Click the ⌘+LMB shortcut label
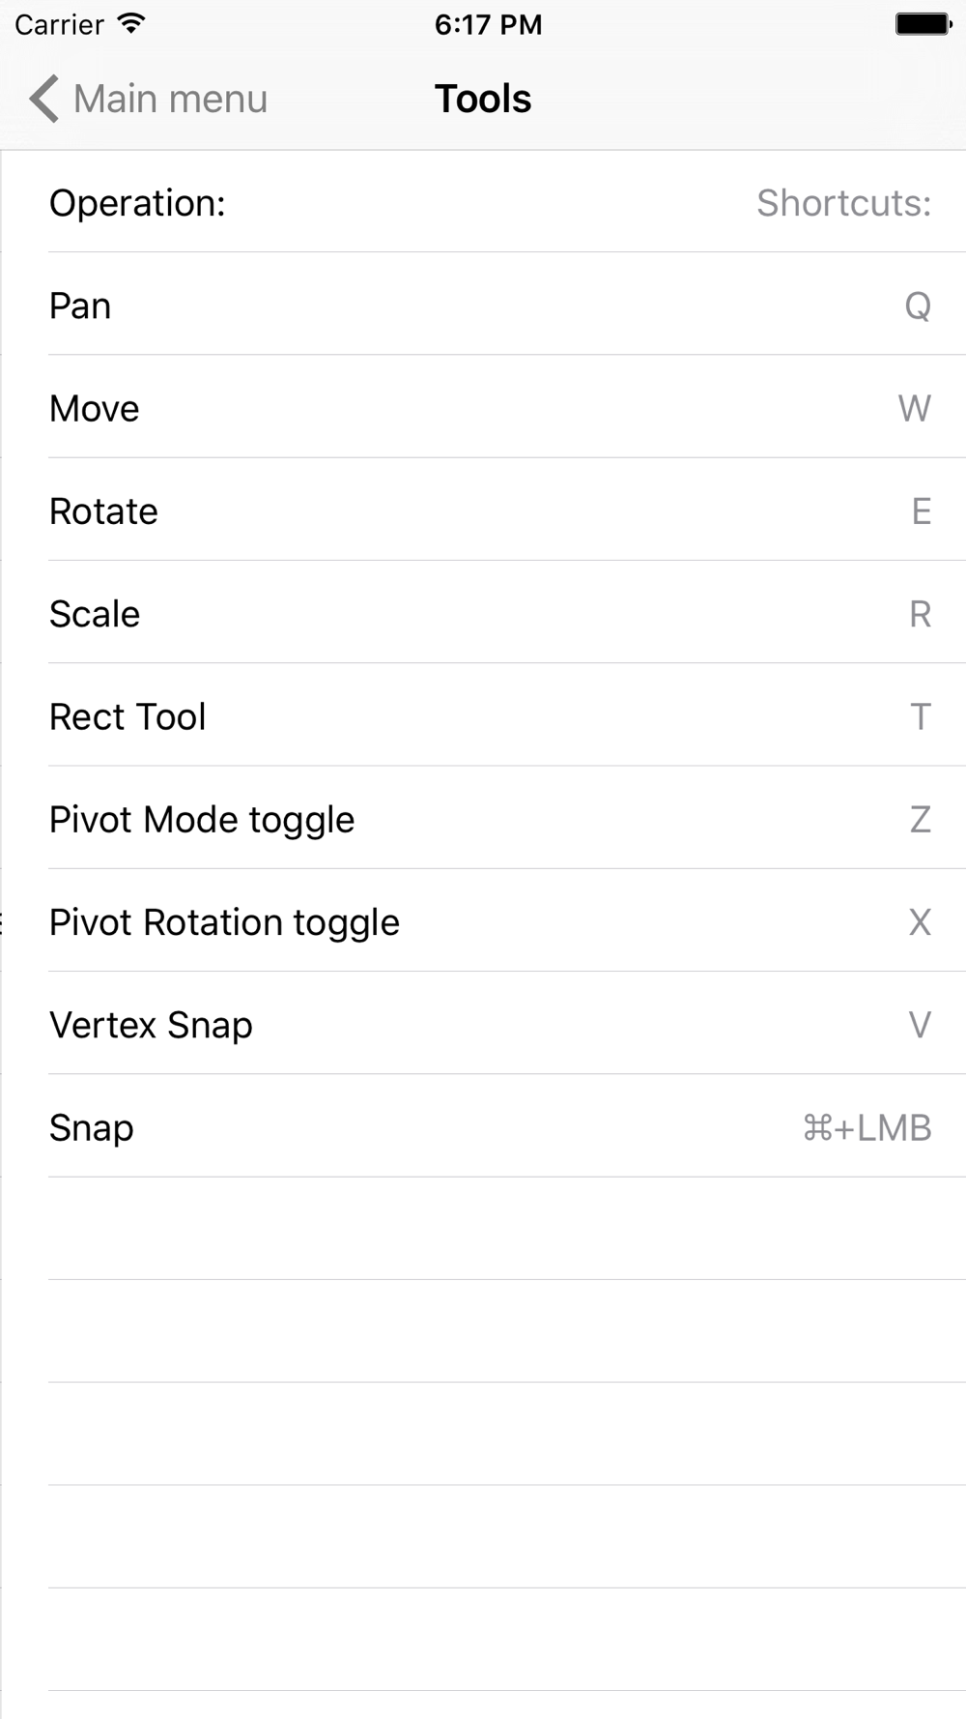The image size is (966, 1719). 867,1127
